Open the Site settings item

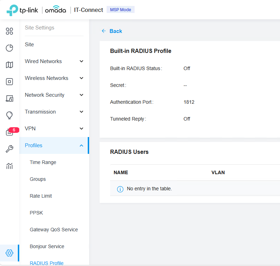pyautogui.click(x=29, y=45)
